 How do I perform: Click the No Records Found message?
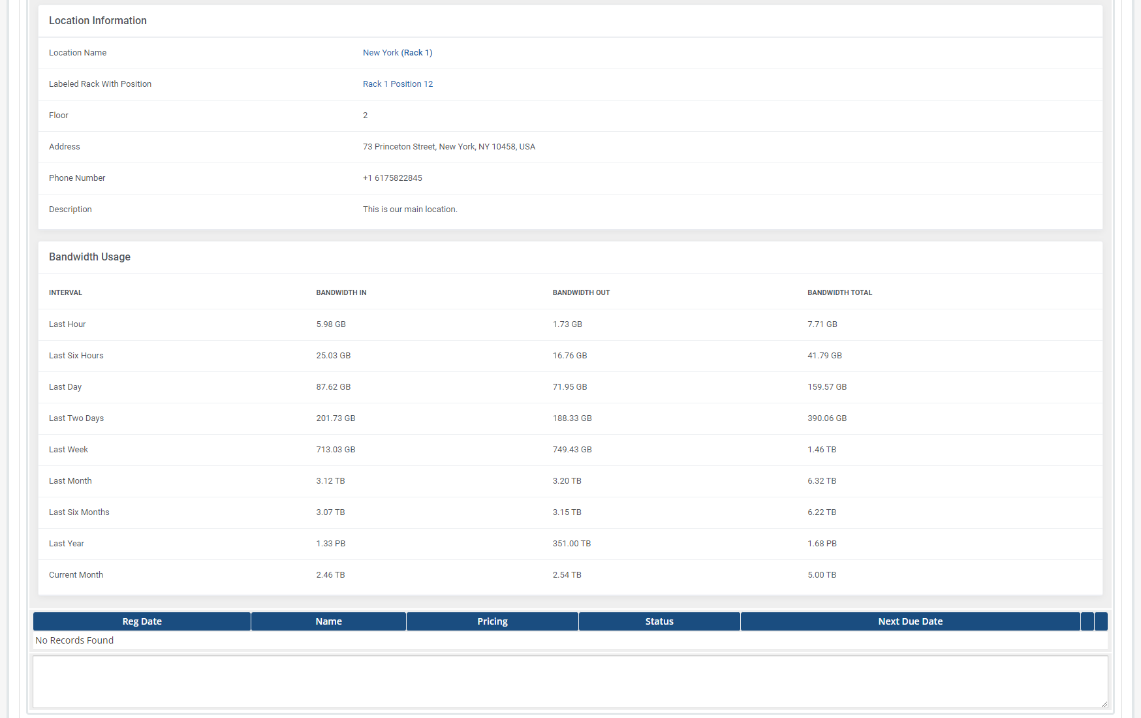click(74, 640)
